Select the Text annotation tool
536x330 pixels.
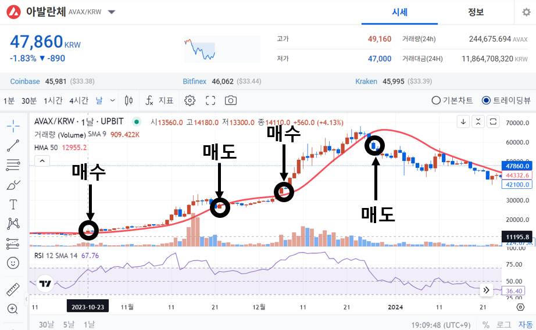tap(13, 205)
